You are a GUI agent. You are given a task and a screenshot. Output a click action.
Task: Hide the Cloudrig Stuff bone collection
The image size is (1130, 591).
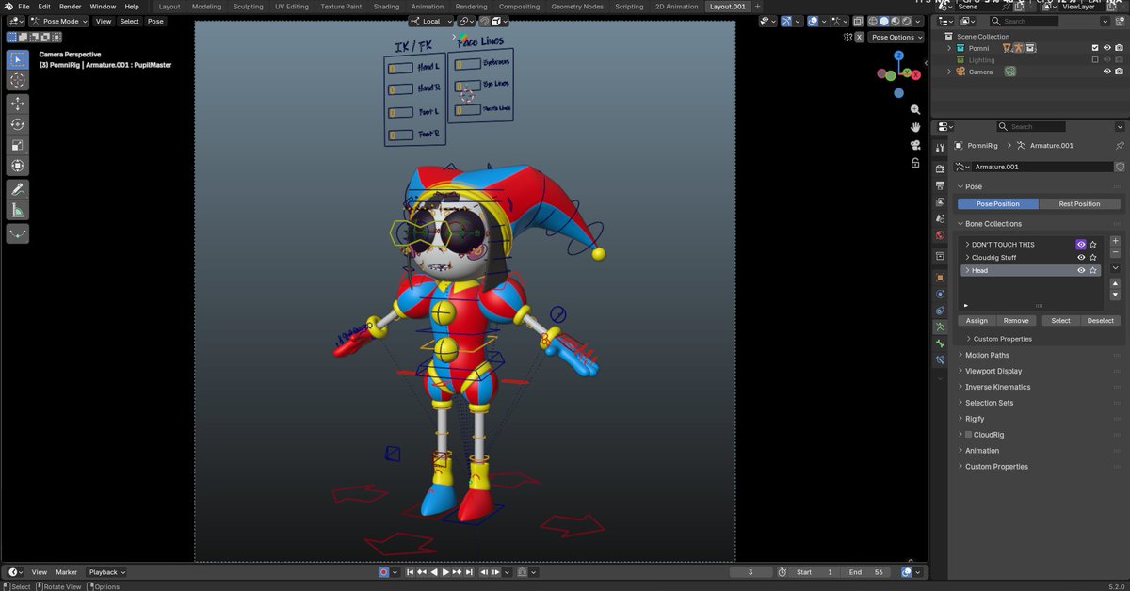(x=1081, y=257)
